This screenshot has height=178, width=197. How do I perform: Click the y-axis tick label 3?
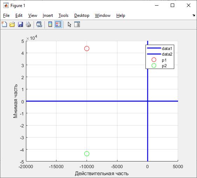pos(23,65)
